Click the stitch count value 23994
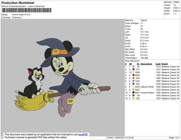The image size is (181, 140). point(176,2)
